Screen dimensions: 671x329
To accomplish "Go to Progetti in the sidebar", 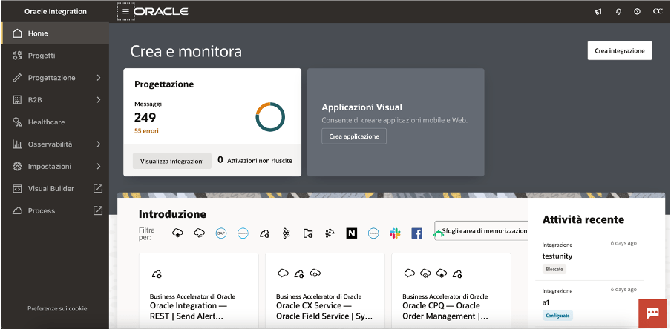I will (42, 56).
